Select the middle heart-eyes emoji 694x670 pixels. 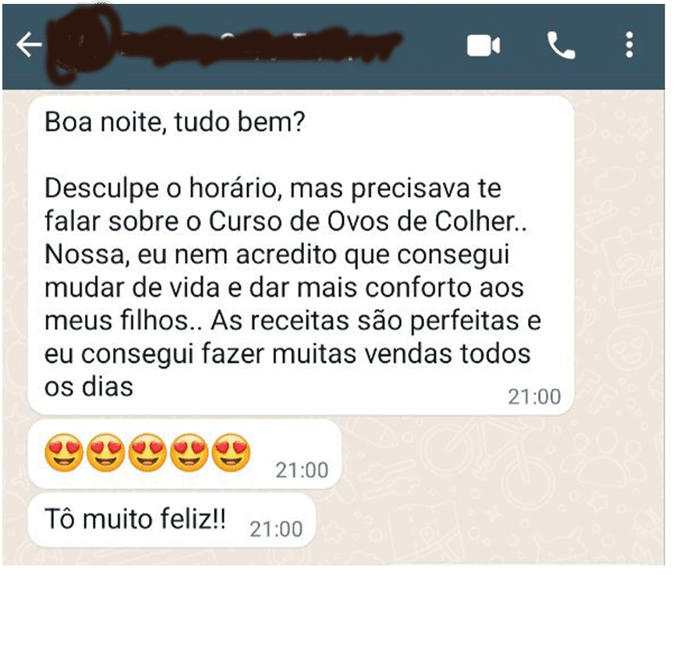(147, 453)
